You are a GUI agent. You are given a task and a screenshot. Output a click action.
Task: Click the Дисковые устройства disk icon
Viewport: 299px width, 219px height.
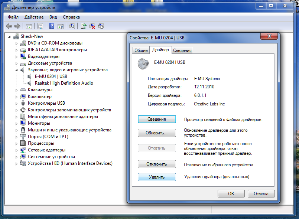click(x=23, y=63)
